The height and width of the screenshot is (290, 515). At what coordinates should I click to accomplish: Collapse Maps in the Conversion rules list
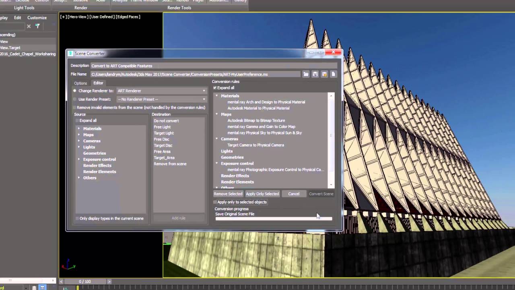(x=216, y=114)
